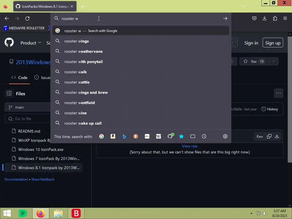
Task: Search bookmarks using star icon
Action: tap(181, 136)
